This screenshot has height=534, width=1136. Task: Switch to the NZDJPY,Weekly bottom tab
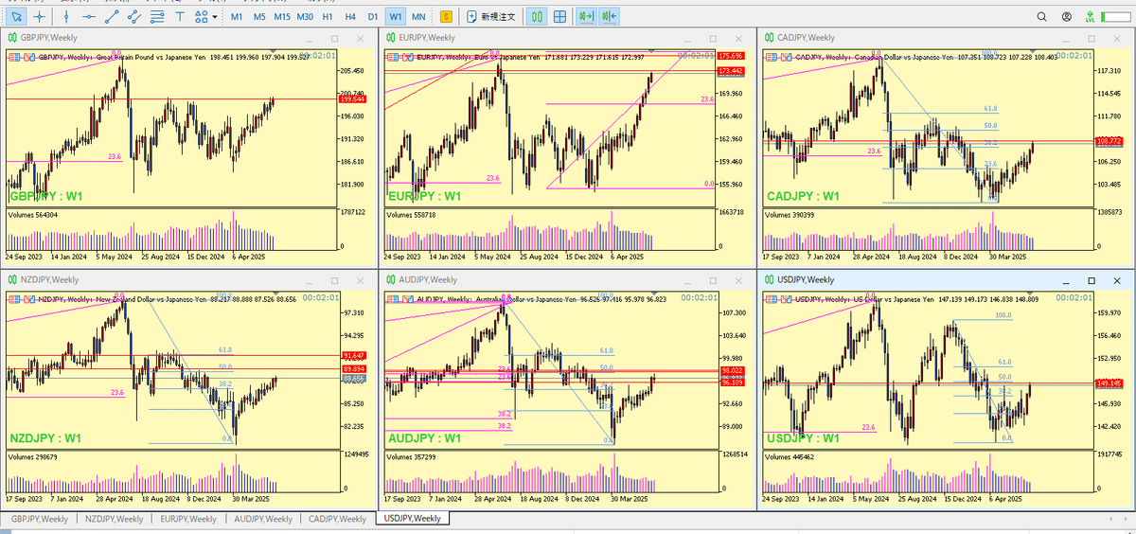(x=114, y=519)
